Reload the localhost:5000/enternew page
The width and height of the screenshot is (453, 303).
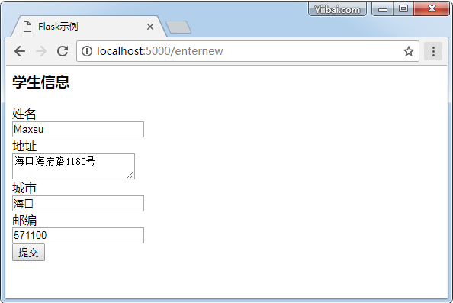coord(63,51)
